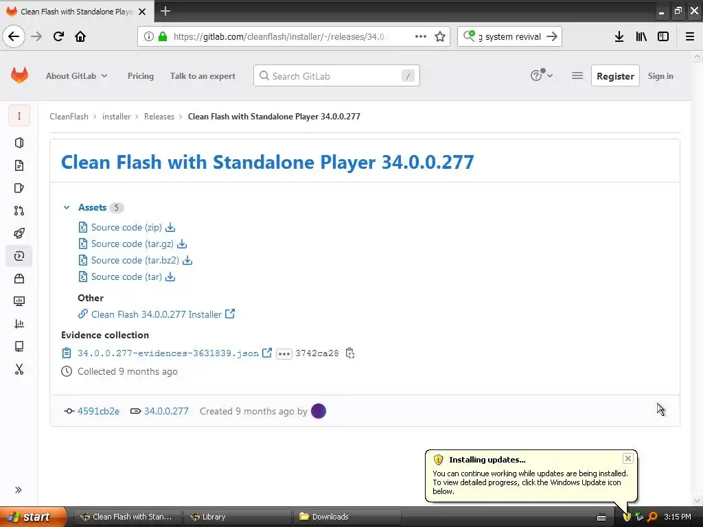
Task: Click the Windows Update shield tray icon
Action: coord(627,517)
